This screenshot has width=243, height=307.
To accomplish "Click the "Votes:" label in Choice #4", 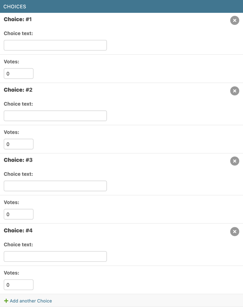I will (11, 273).
